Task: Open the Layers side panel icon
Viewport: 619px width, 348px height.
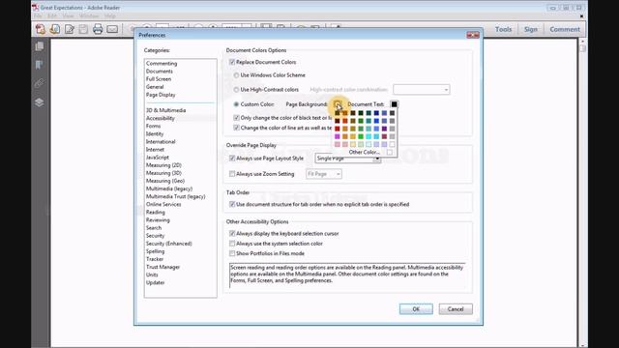Action: [x=39, y=102]
